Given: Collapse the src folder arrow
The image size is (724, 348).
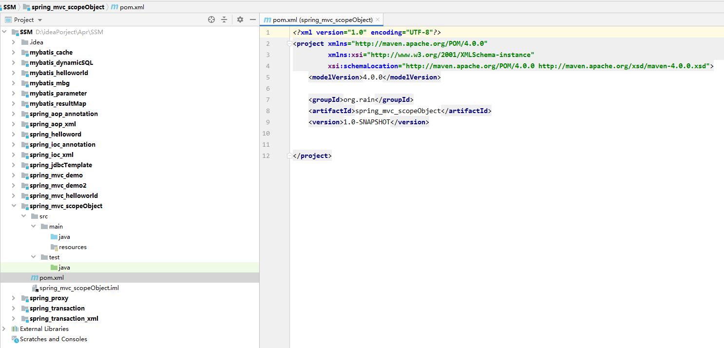Looking at the screenshot, I should 23,216.
